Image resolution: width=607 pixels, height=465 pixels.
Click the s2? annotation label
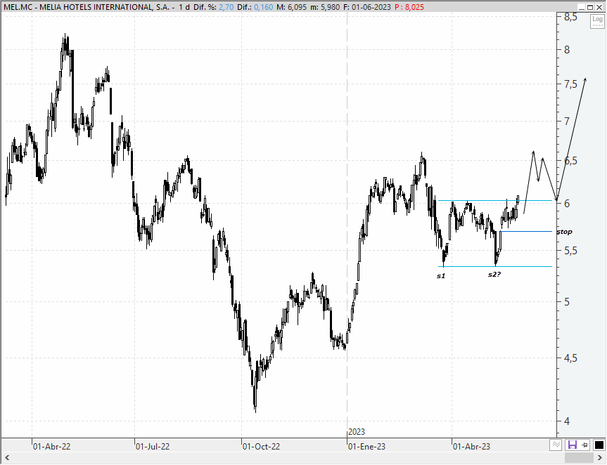tap(494, 275)
